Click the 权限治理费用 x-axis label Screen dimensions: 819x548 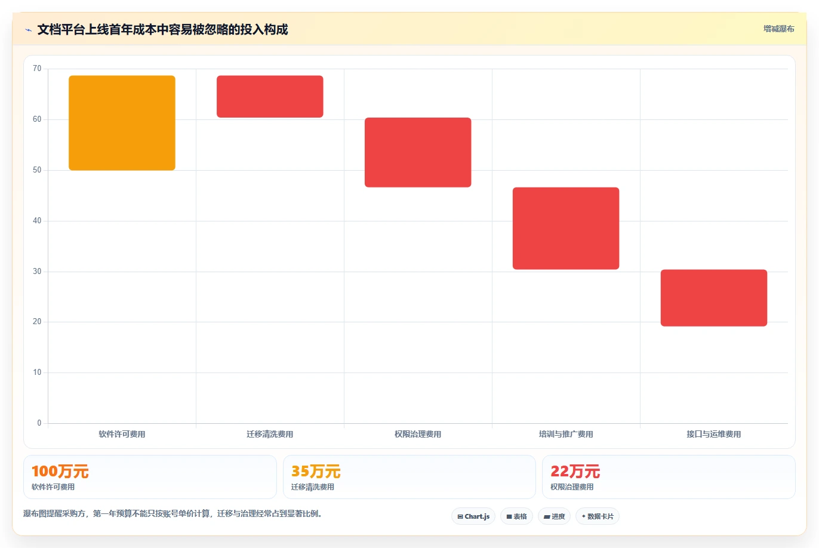click(418, 434)
